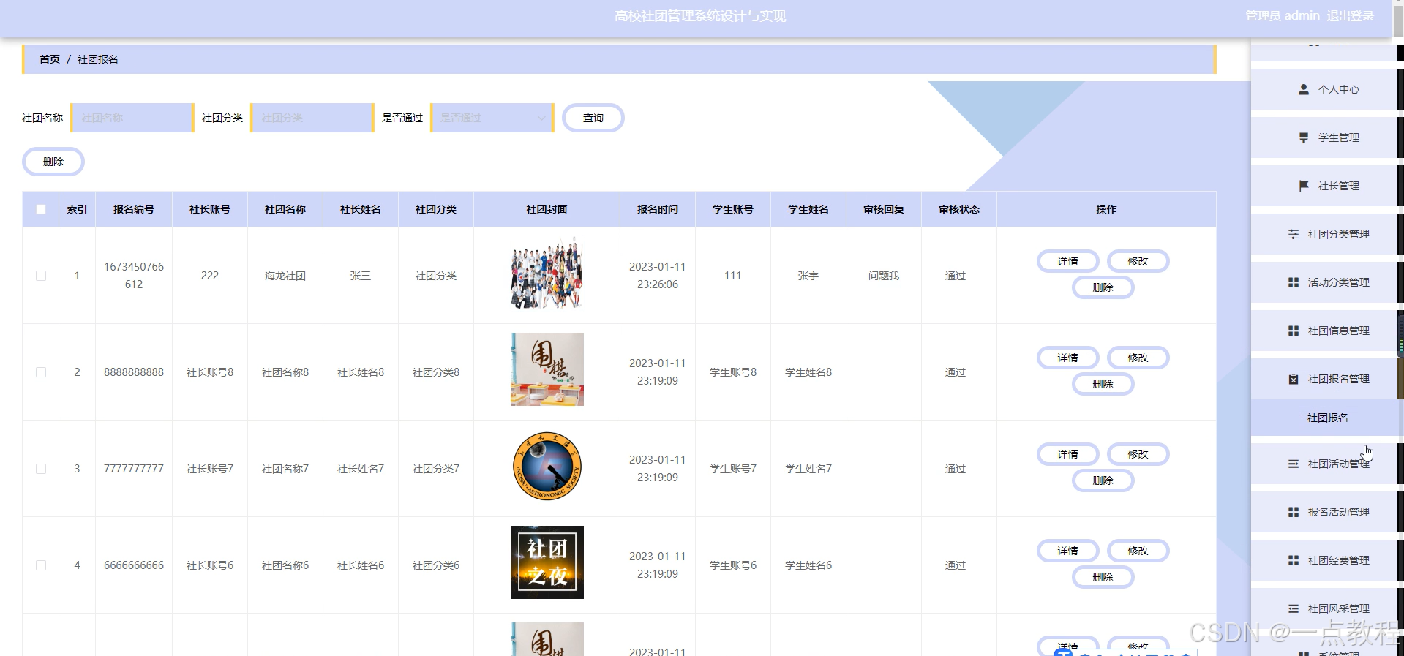Open the 海龙社团 group photo cover thumbnail
Screen dimensions: 1404x656
pos(547,273)
